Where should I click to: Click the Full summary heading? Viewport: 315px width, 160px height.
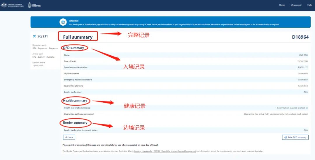point(78,37)
